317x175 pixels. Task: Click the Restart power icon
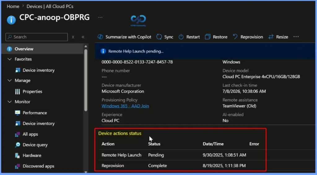pyautogui.click(x=181, y=37)
